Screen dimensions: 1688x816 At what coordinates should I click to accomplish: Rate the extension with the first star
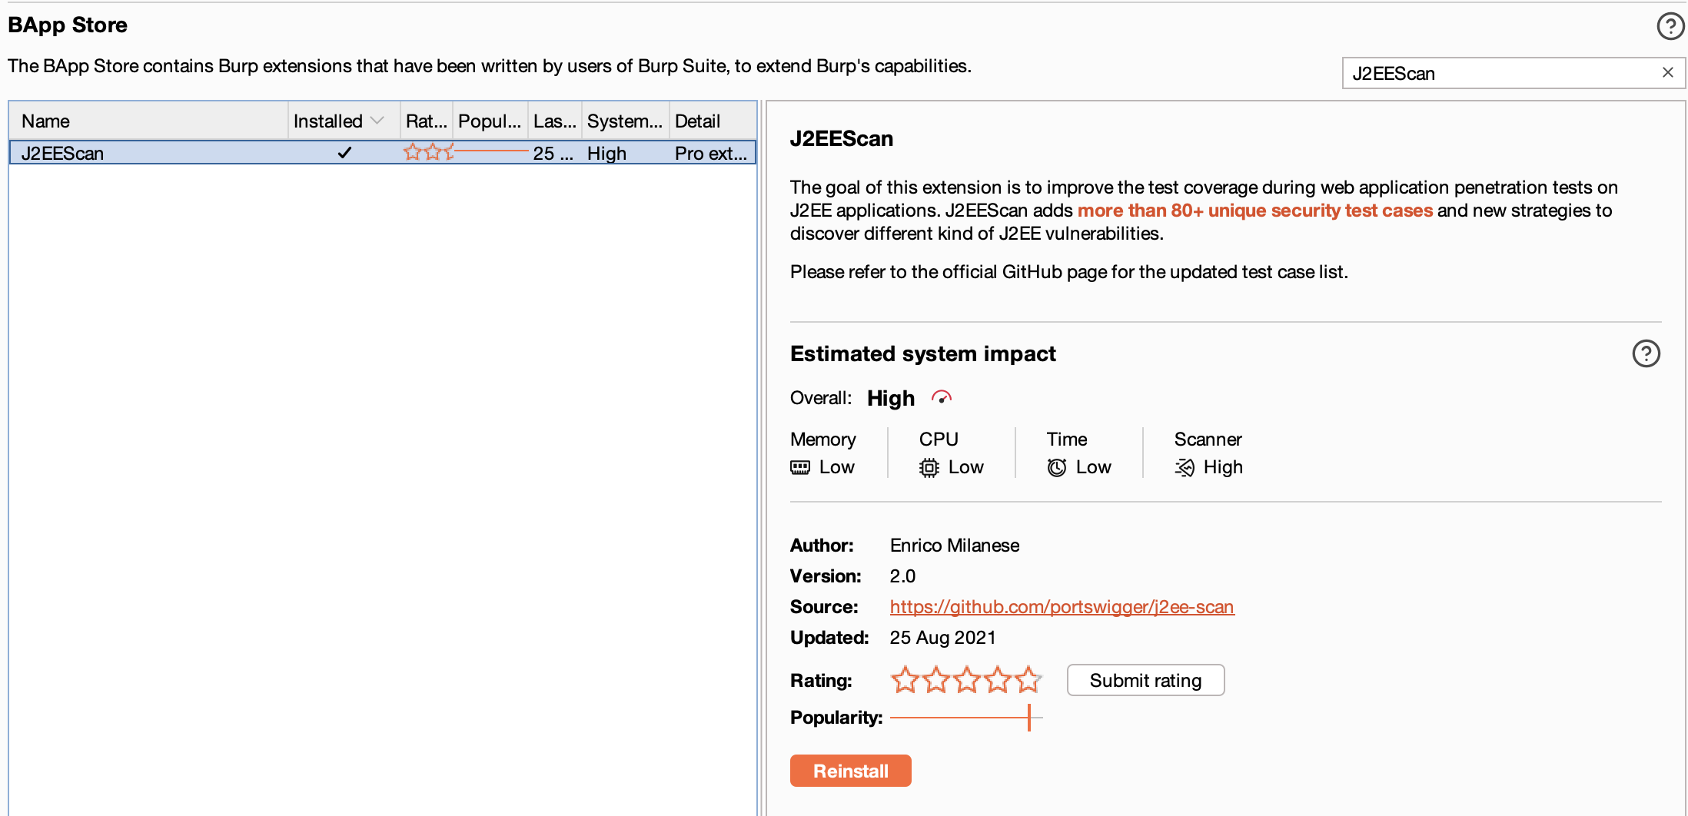tap(905, 680)
